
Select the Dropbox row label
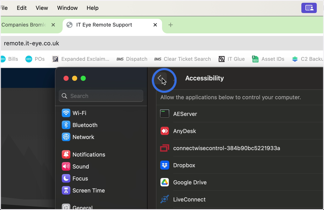coord(184,165)
